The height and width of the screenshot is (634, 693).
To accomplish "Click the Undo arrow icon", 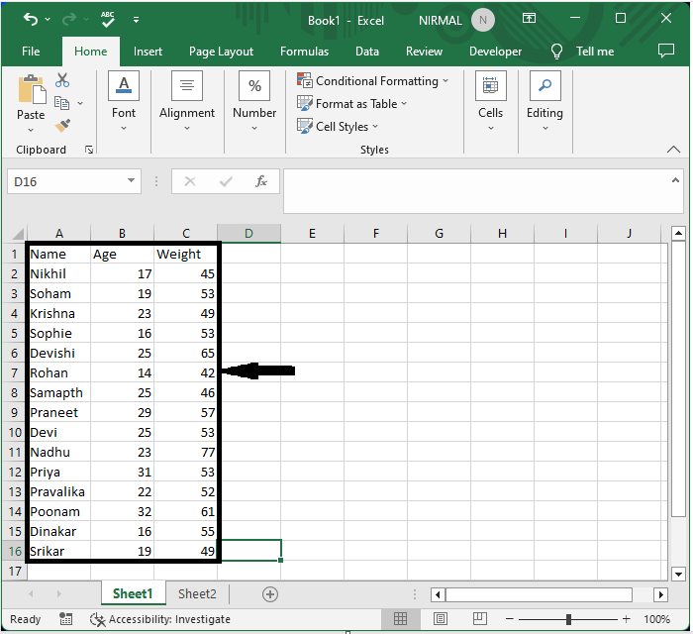I will [31, 19].
